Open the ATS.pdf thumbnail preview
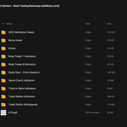Viewport: 127px width, 127px height. 3,113
